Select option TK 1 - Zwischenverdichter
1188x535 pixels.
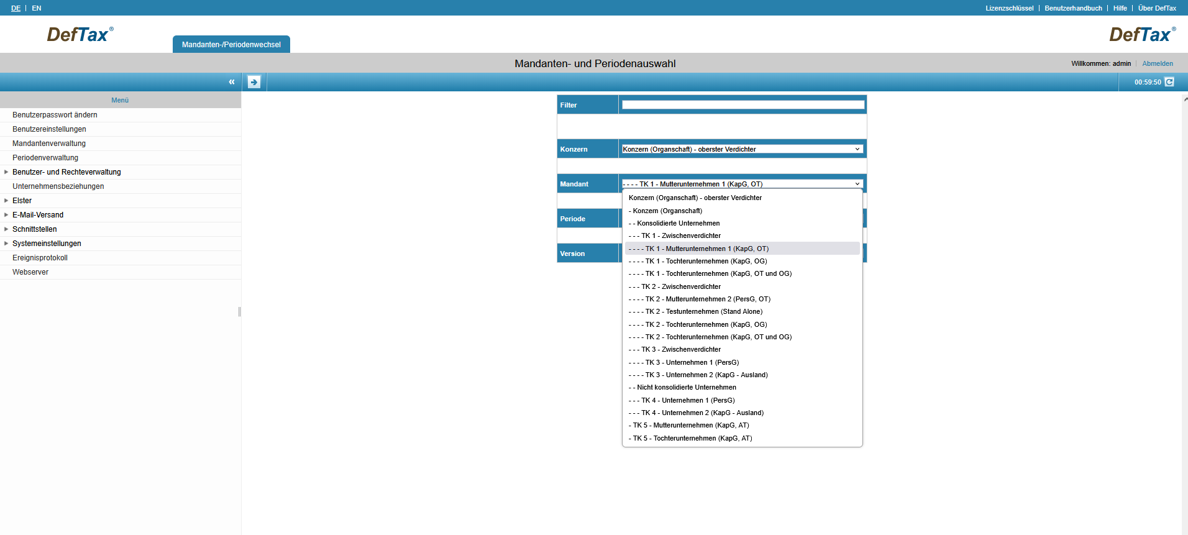pos(742,235)
